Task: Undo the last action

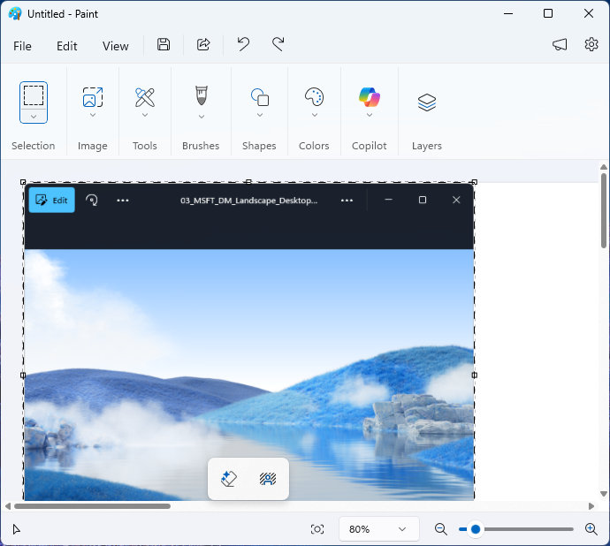Action: [243, 44]
